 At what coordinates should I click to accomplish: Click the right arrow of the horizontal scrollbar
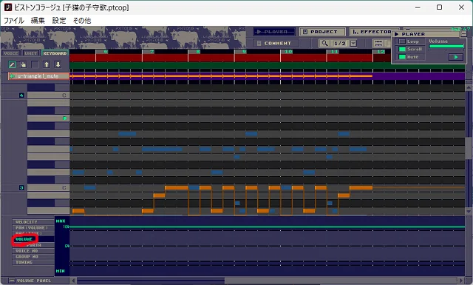point(460,281)
